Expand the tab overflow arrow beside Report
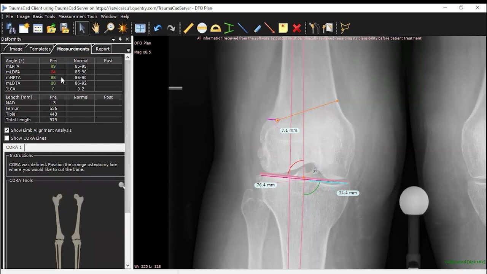Viewport: 487px width, 274px height. pos(128,50)
